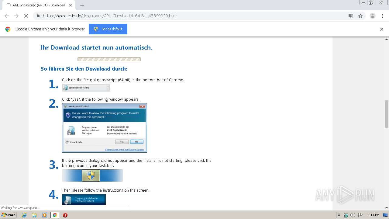This screenshot has width=389, height=219.
Task: Go forward to next page
Action: click(x=16, y=16)
